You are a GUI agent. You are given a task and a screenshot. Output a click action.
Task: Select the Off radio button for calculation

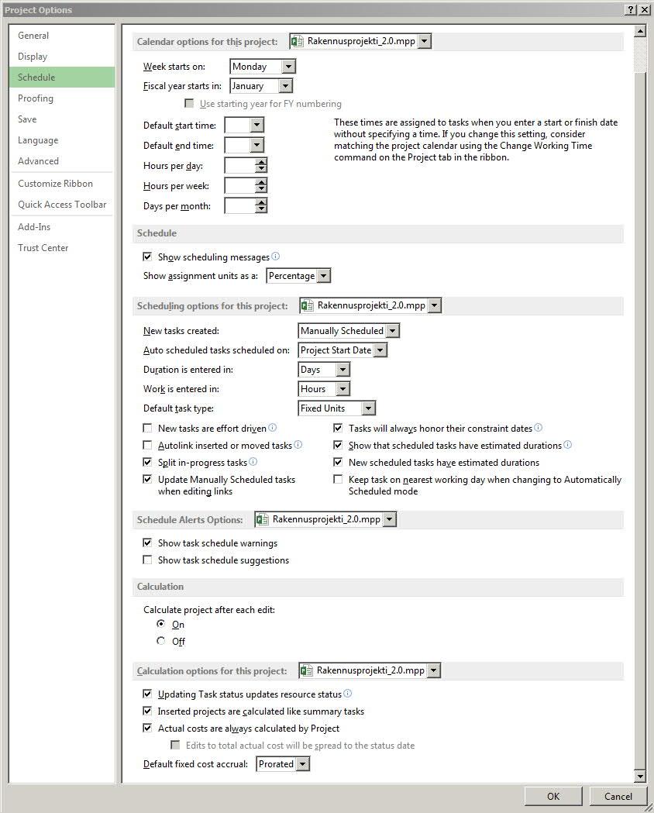pyautogui.click(x=161, y=641)
